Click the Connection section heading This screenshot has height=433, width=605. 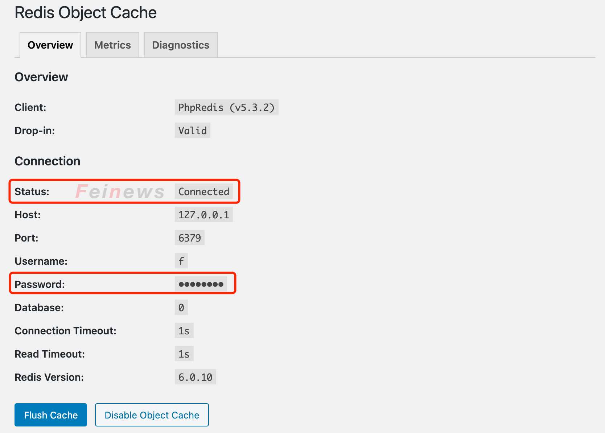pyautogui.click(x=48, y=161)
